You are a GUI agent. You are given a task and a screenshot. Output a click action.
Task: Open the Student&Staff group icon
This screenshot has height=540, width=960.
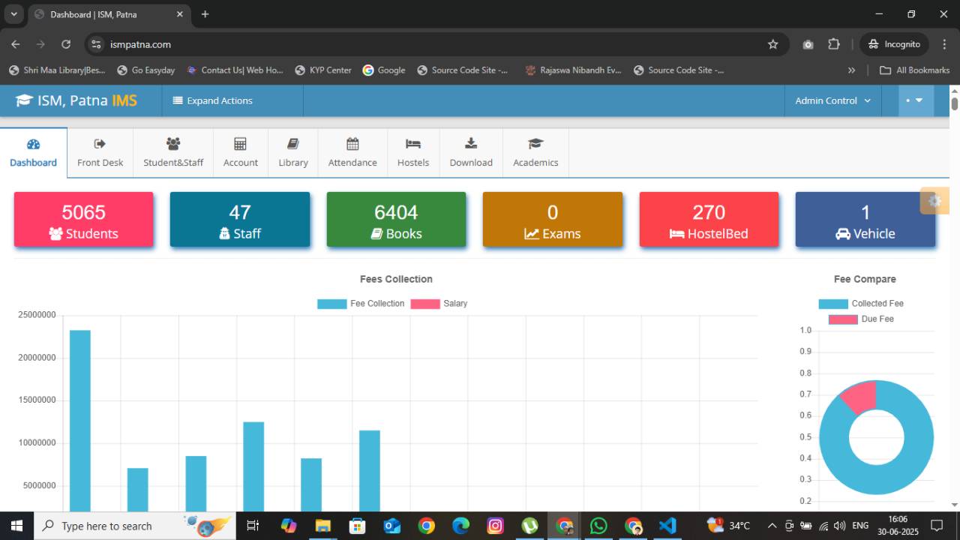173,144
